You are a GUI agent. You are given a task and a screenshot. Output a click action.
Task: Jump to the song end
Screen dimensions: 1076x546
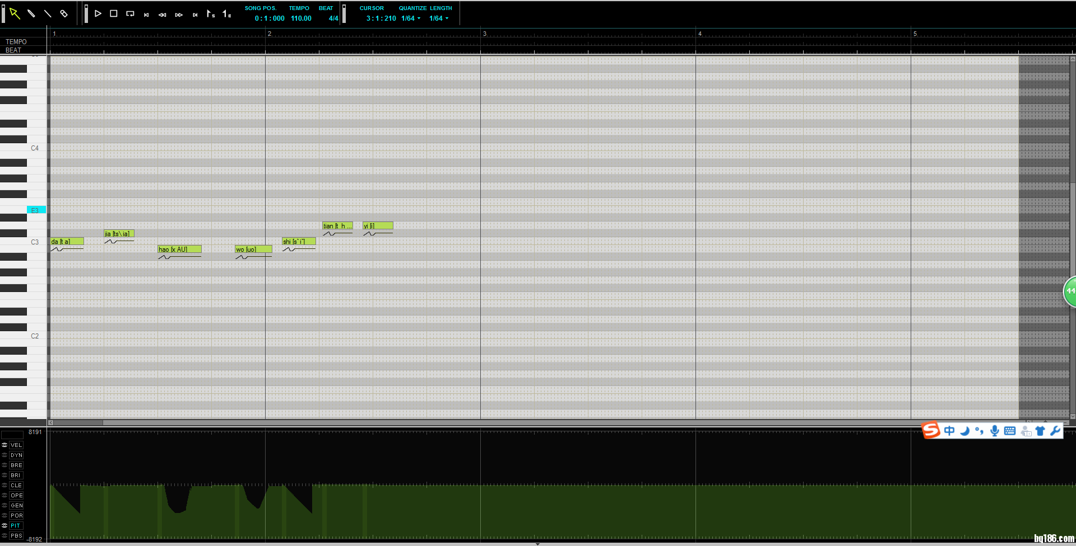195,15
